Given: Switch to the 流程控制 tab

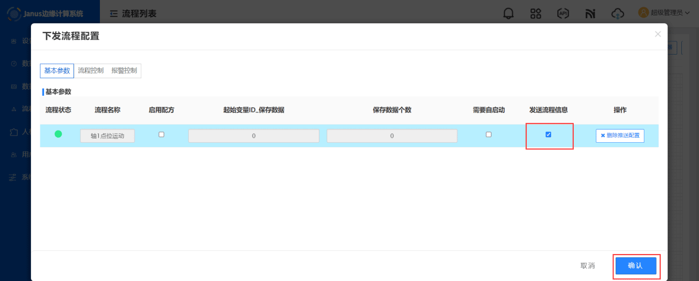Looking at the screenshot, I should coord(90,71).
